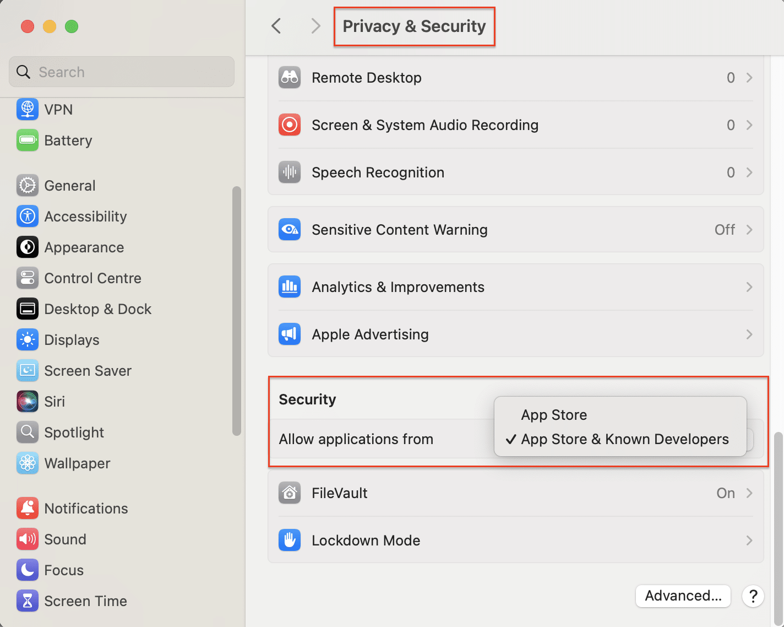This screenshot has height=627, width=784.
Task: Expand the Lockdown Mode chevron
Action: point(749,540)
